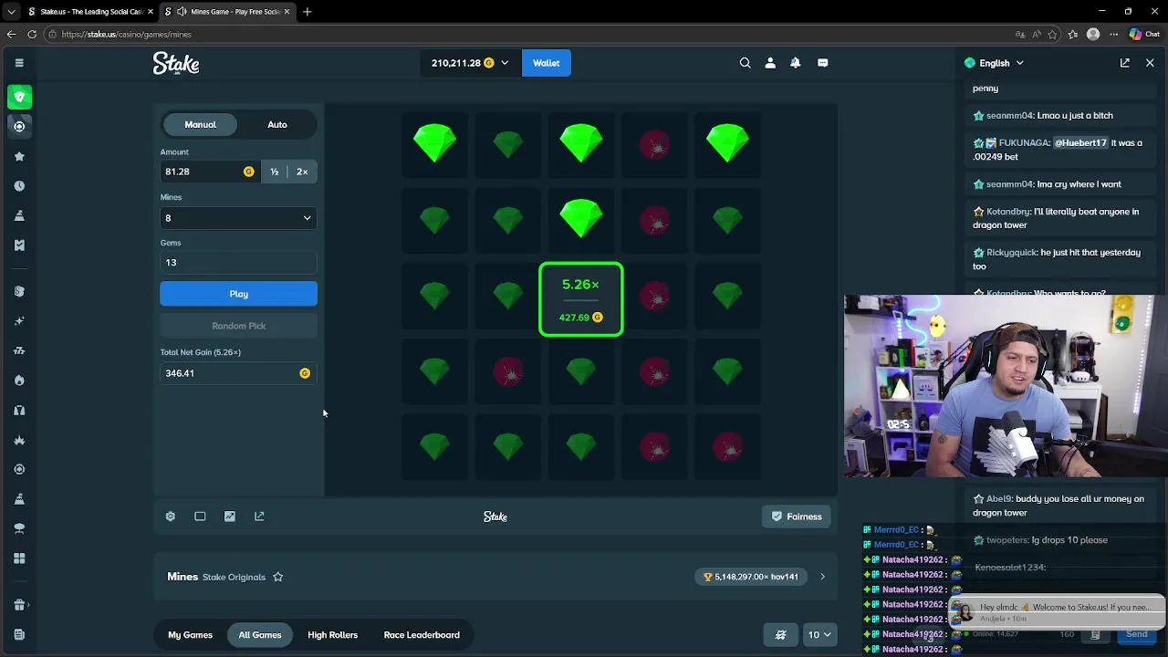Open the rows-per-page dropdown showing 10

pos(819,635)
